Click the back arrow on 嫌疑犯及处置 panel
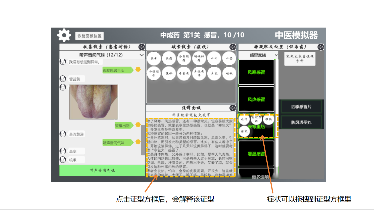This screenshot has height=210, width=374. click(320, 47)
